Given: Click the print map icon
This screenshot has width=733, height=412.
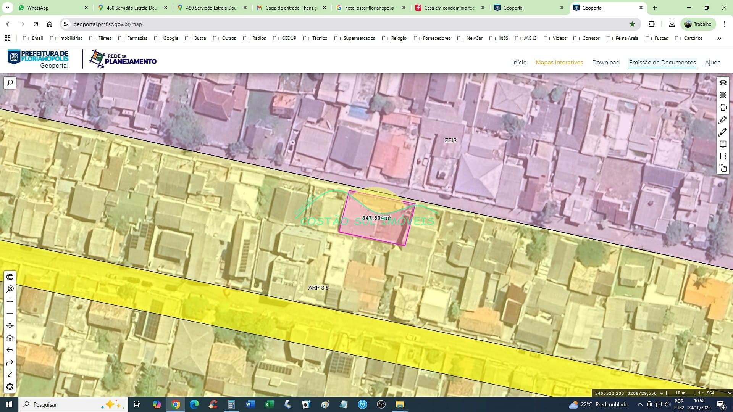Looking at the screenshot, I should pos(723,107).
